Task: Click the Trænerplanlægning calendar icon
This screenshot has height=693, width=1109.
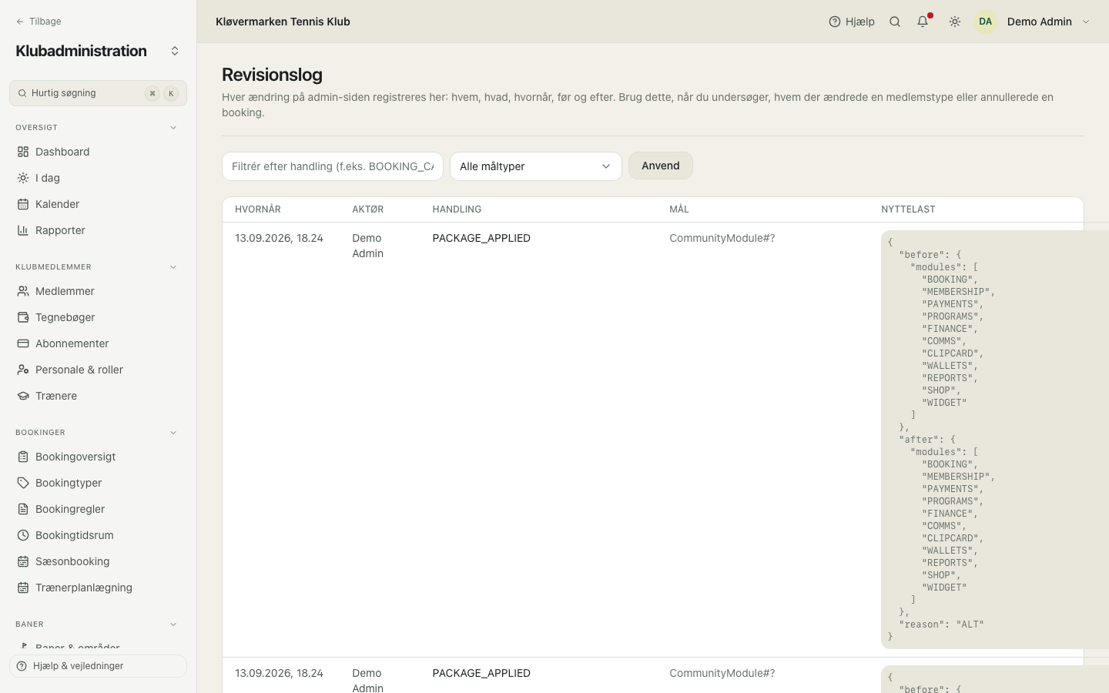Action: click(23, 588)
